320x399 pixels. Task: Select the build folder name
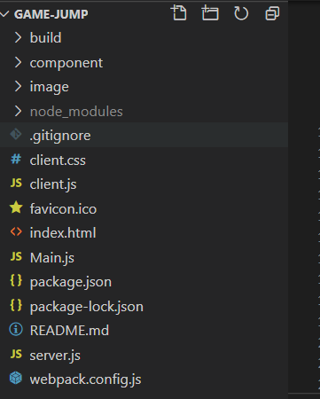point(45,38)
